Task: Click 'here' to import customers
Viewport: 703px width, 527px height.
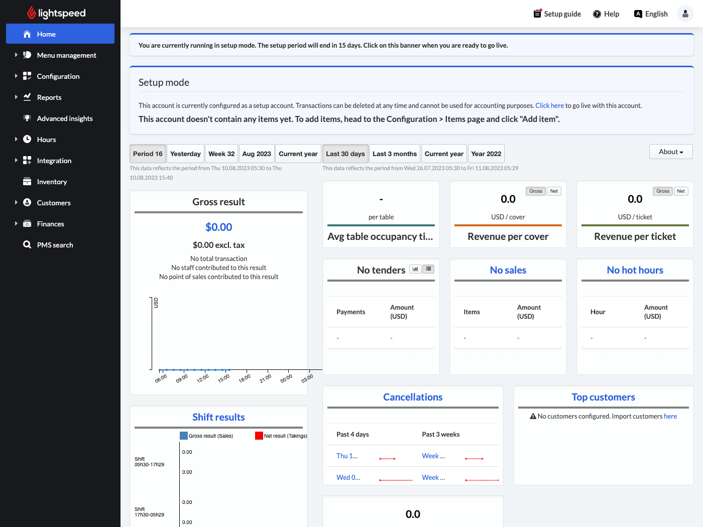Action: point(670,416)
